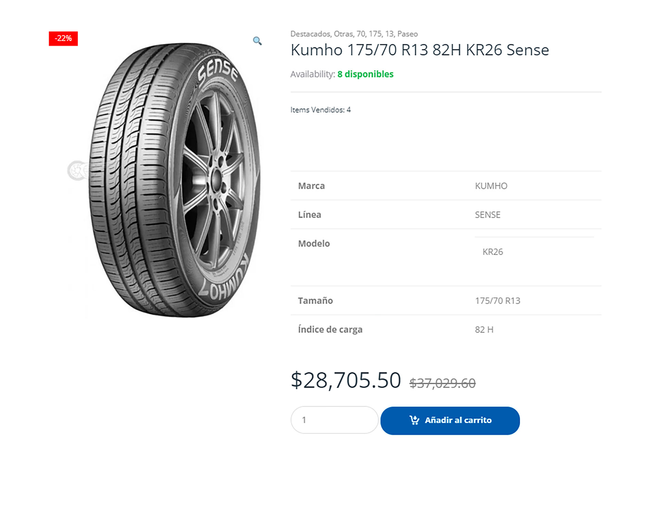Viewport: 657px width, 512px height.
Task: Click the magnifier zoom icon
Action: [257, 41]
